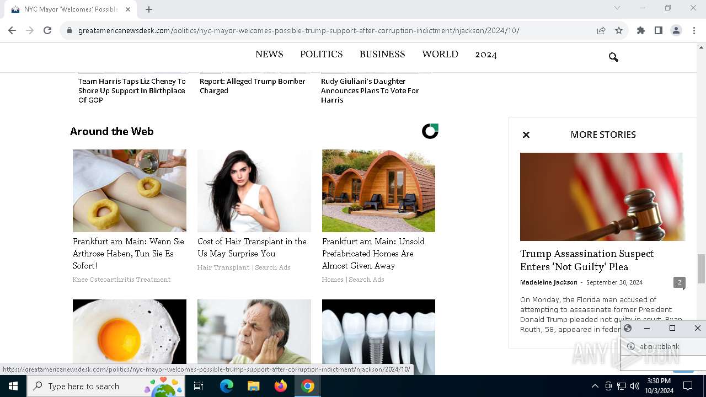This screenshot has width=706, height=397.
Task: Launch Firefox from the taskbar
Action: pos(281,386)
